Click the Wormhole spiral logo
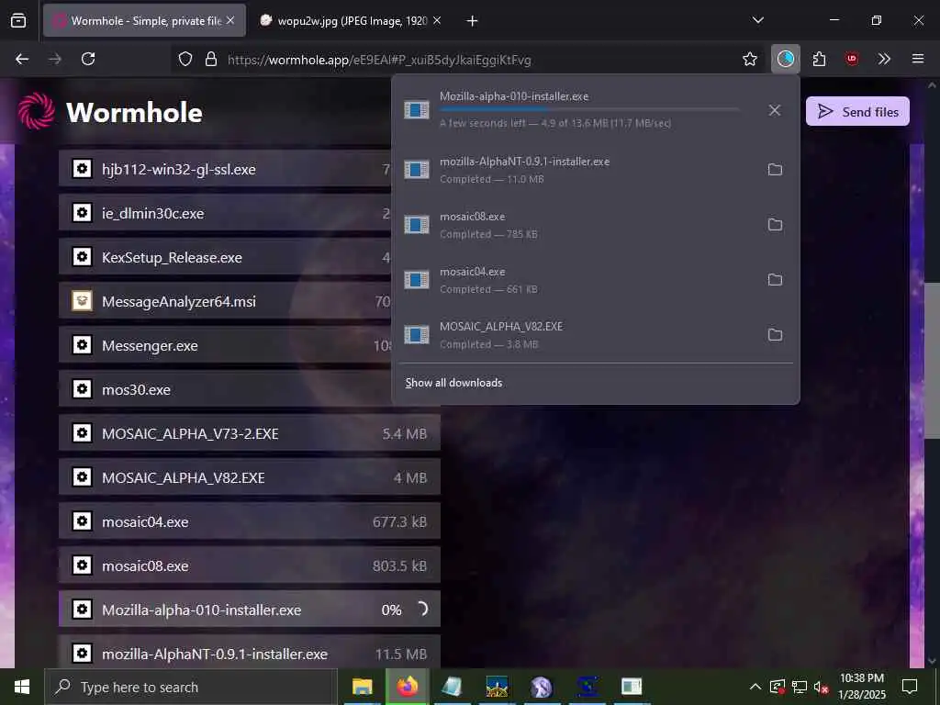940x705 pixels. tap(37, 111)
